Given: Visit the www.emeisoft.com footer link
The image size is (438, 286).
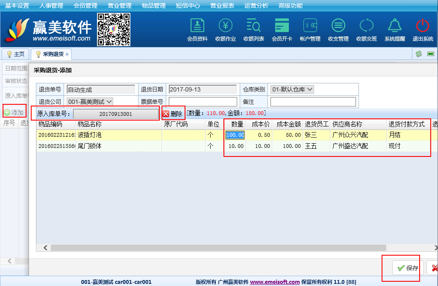Looking at the screenshot, I should [x=275, y=282].
